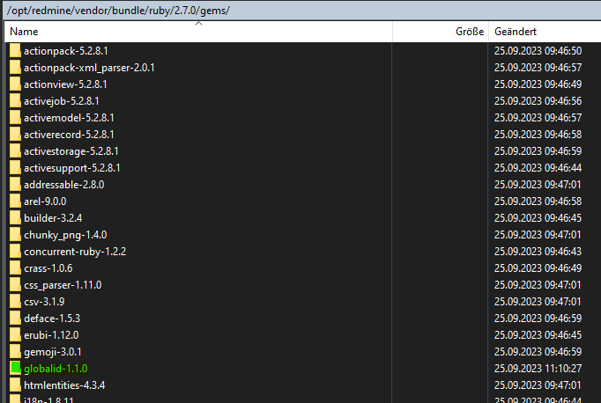Select the arel-9.0.0 name text
601x403 pixels.
45,201
